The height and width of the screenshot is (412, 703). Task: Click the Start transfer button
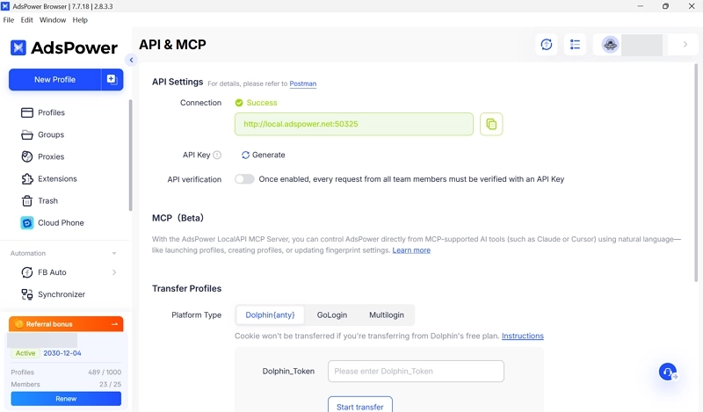pos(360,406)
